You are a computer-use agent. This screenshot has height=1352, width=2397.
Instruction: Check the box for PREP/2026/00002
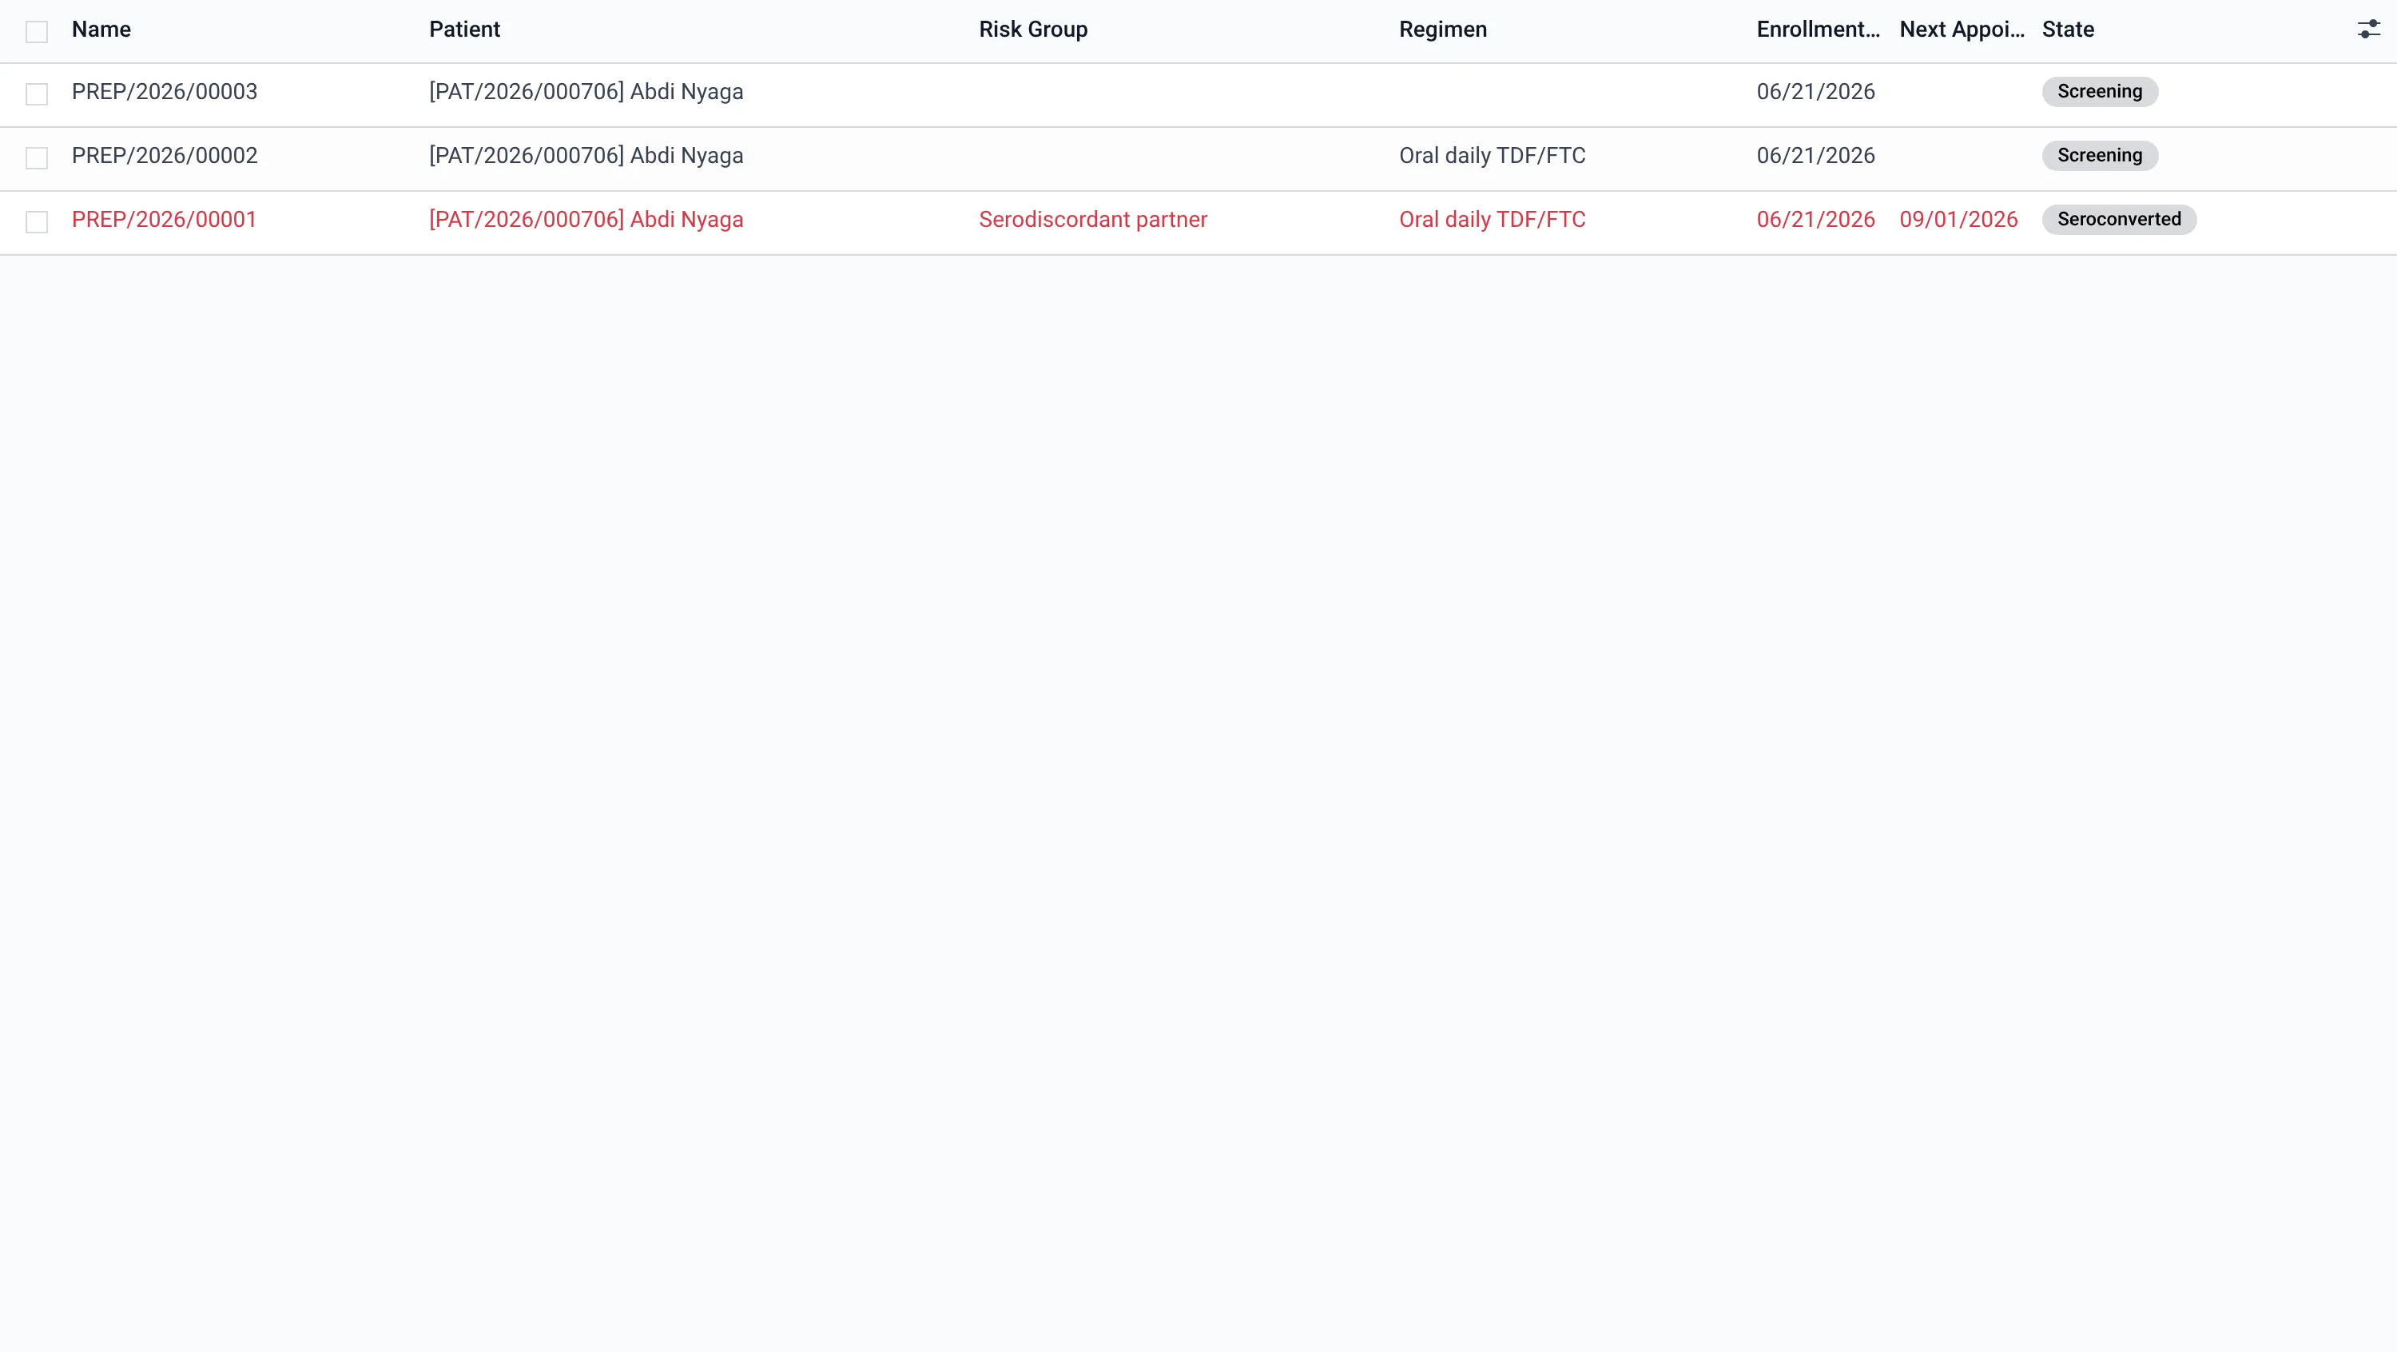click(x=36, y=158)
